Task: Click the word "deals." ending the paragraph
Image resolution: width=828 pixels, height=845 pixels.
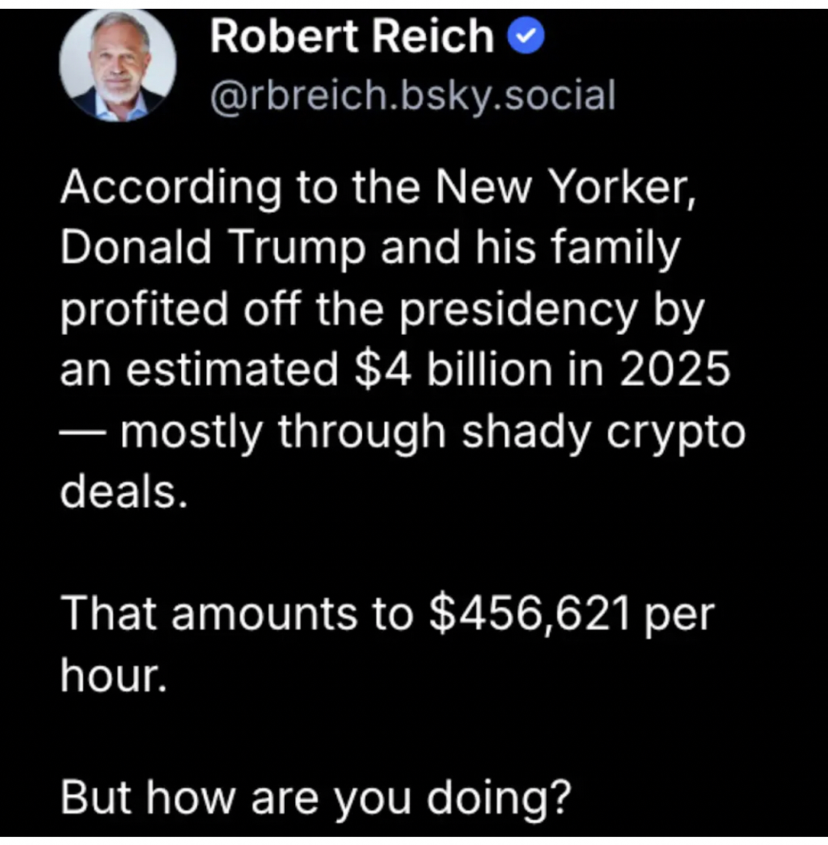Action: [x=124, y=492]
